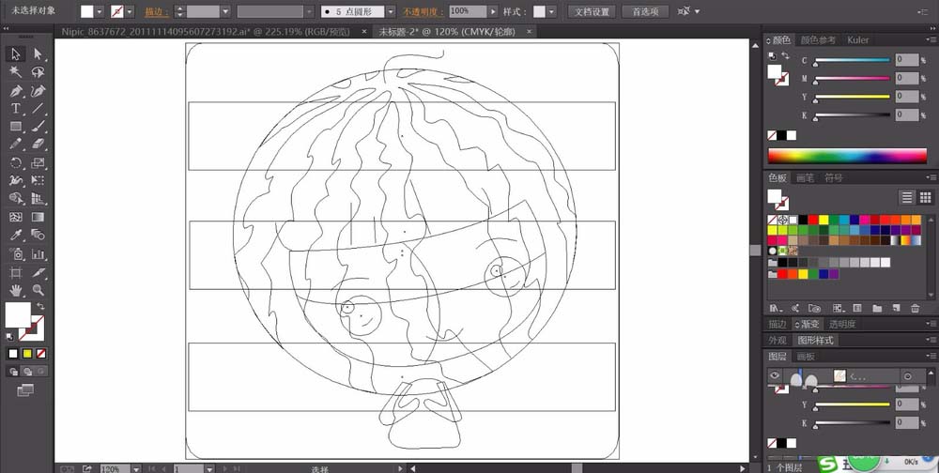Open stroke color dropdown in control bar
This screenshot has height=473, width=939.
pyautogui.click(x=130, y=11)
